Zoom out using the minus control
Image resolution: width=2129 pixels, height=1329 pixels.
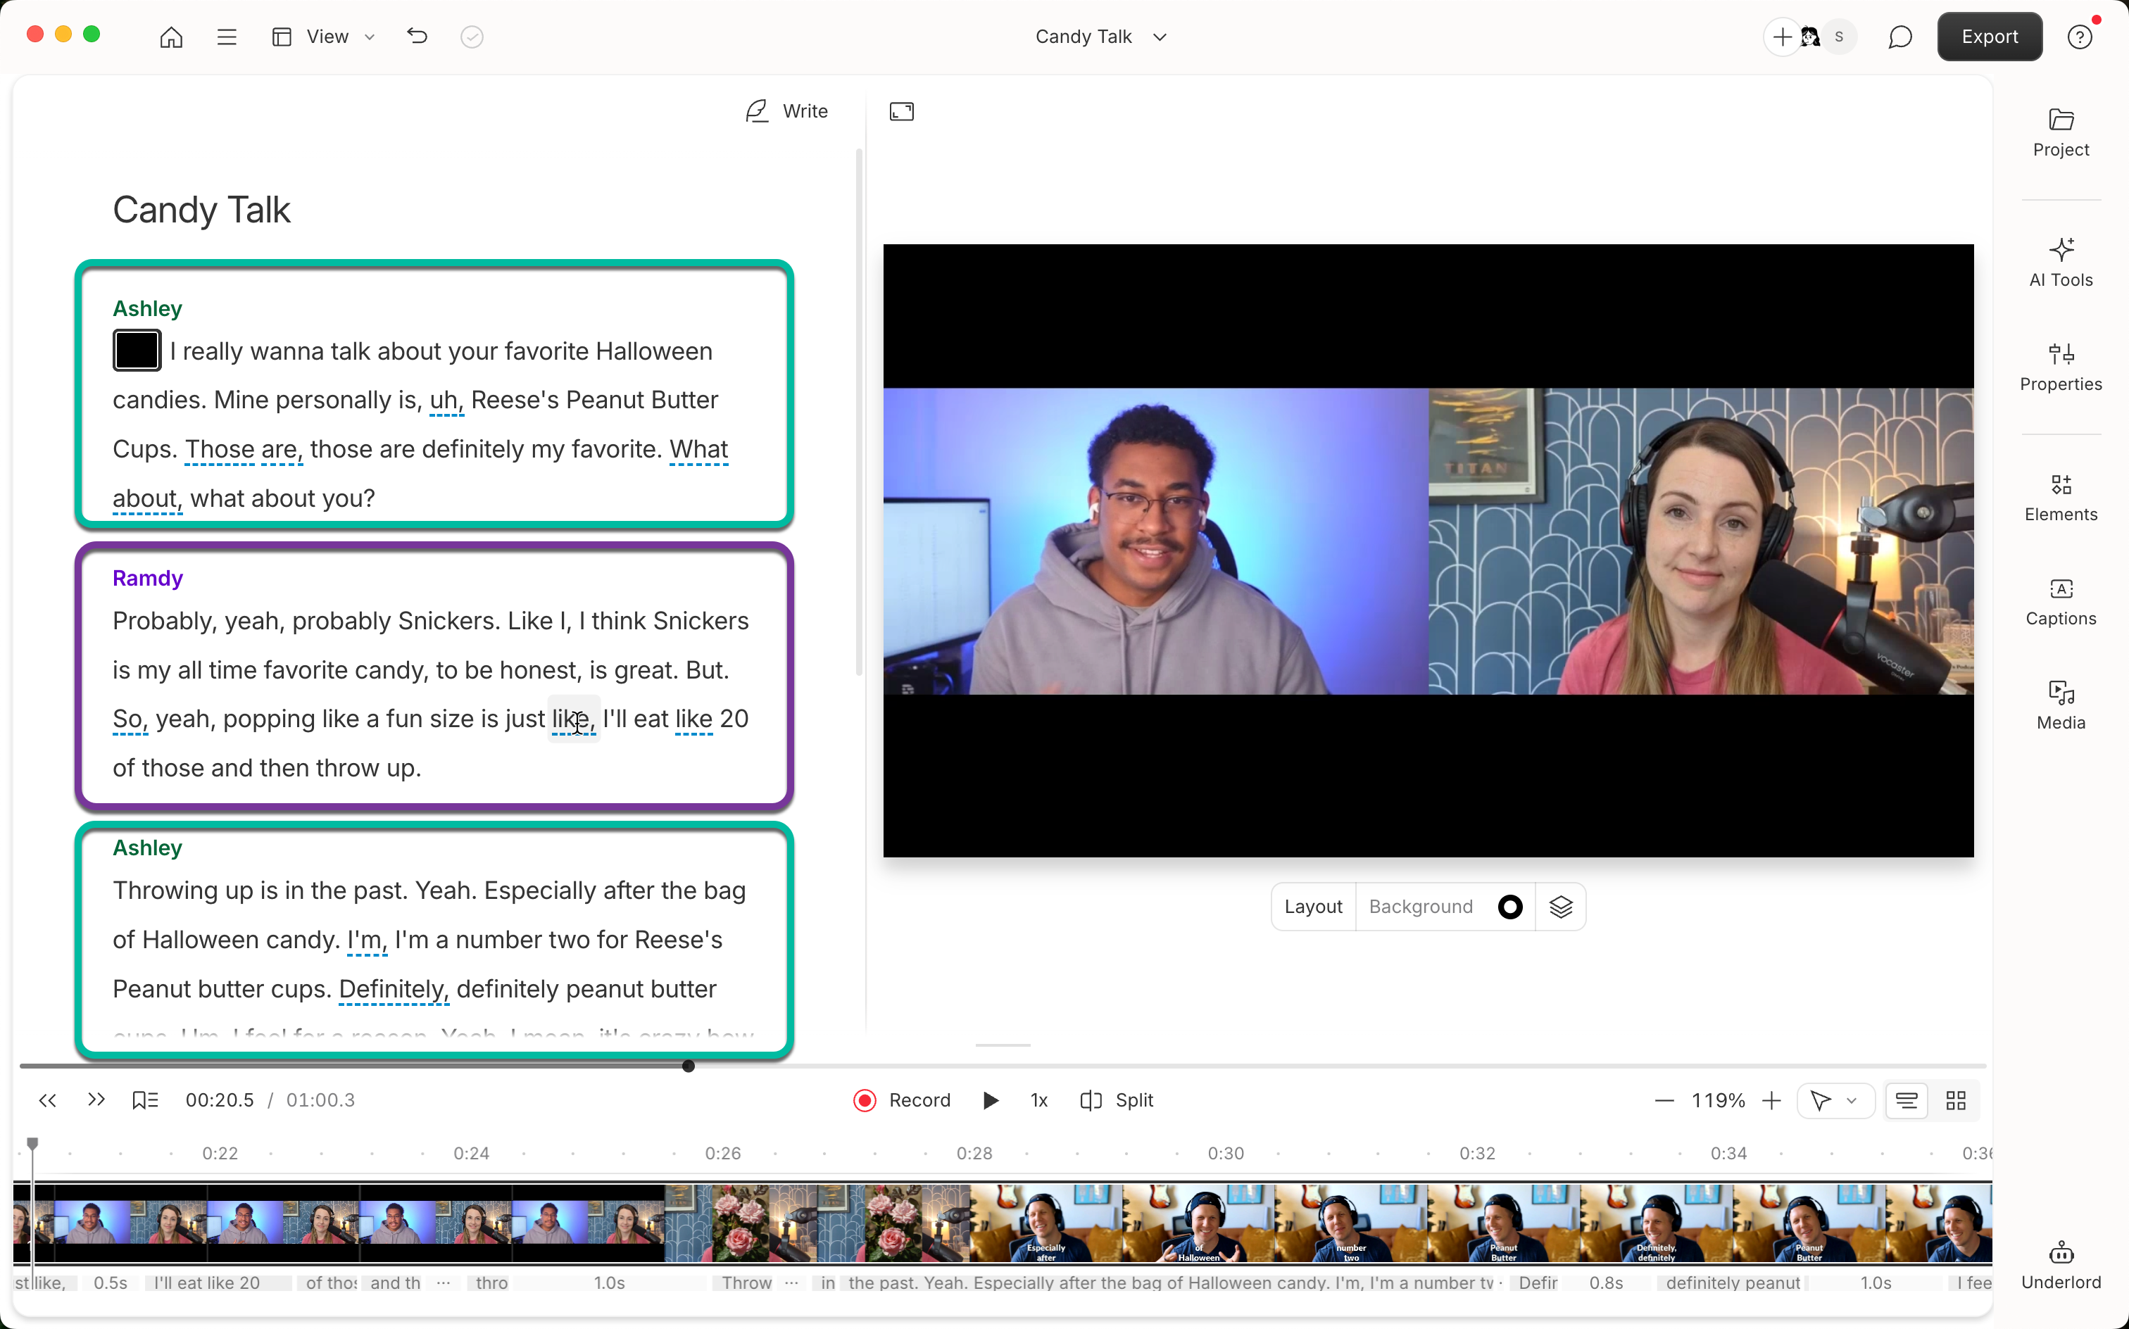point(1664,1100)
